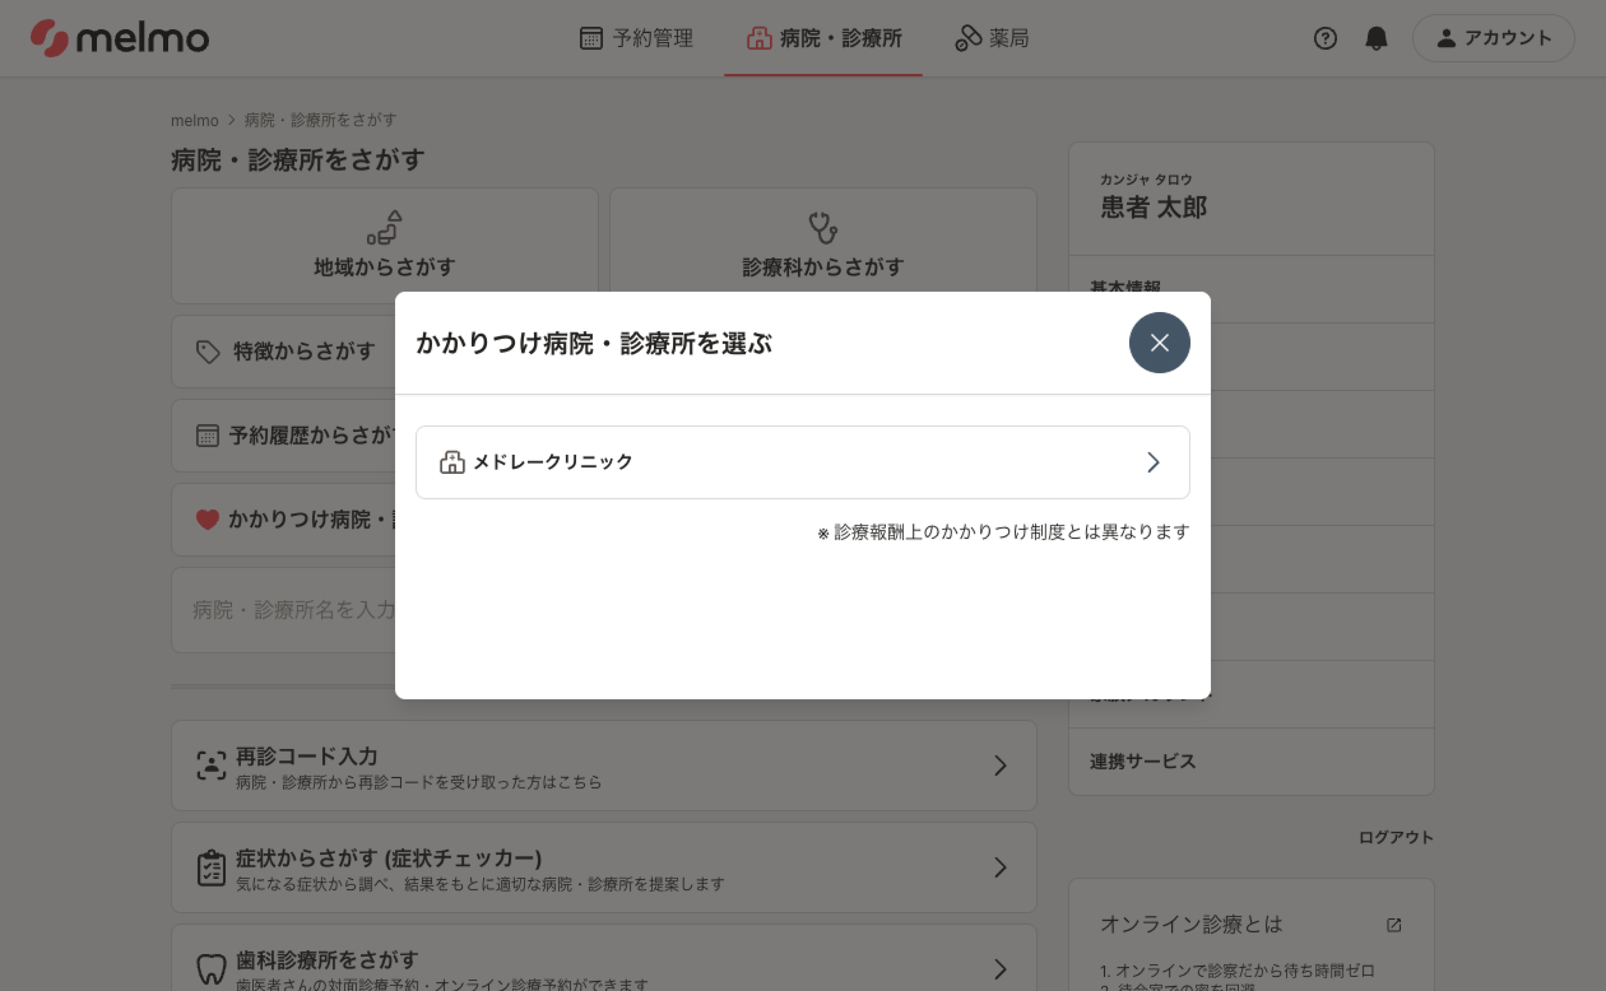Open オンライン診療とは external link icon
The height and width of the screenshot is (991, 1606).
point(1393,924)
